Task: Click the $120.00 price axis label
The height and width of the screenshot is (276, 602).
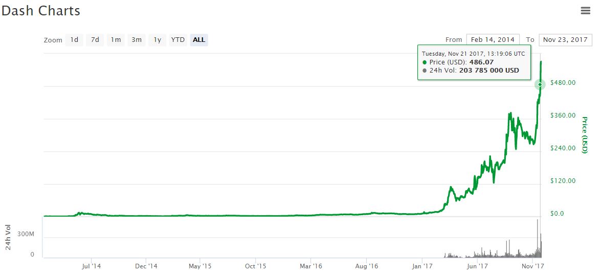Action: tap(563, 180)
